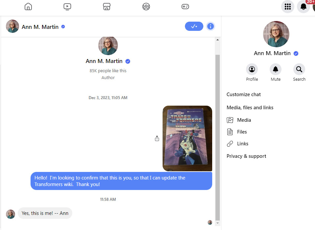Open the Marketplace storefront icon
Screen dimensions: 315x230
click(x=107, y=7)
